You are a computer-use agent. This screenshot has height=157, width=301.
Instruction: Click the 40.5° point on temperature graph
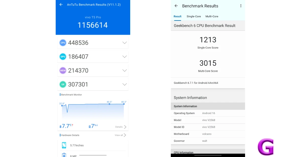click(x=109, y=104)
